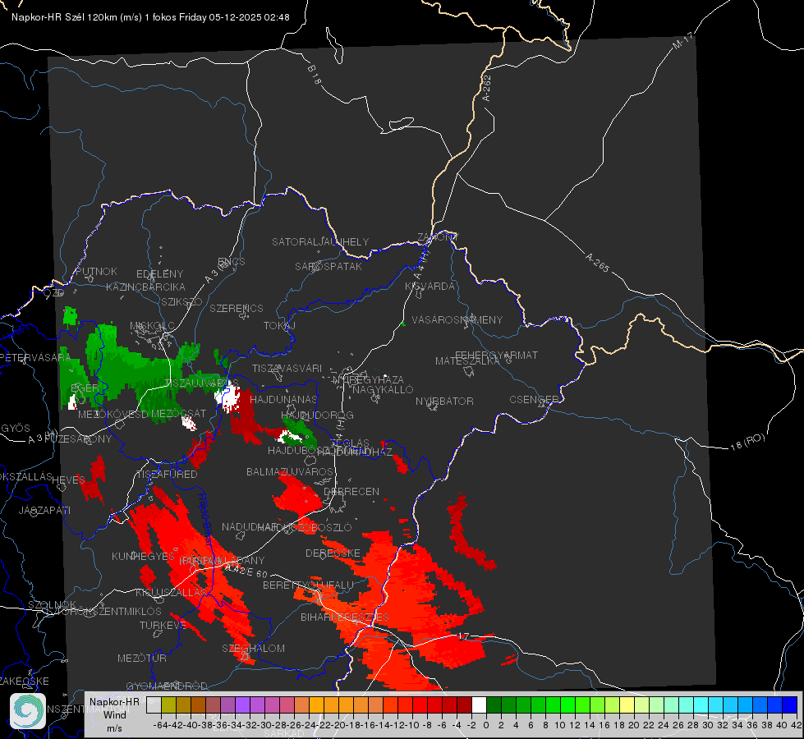Select the olive swatch above the -64 label
The height and width of the screenshot is (739, 804).
[168, 705]
